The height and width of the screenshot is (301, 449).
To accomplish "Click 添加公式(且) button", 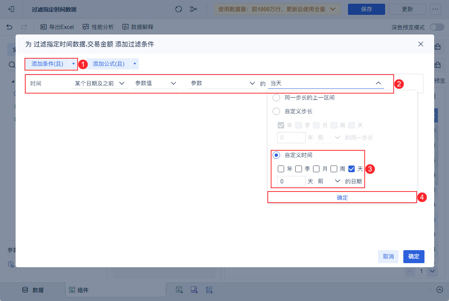I will pos(108,64).
